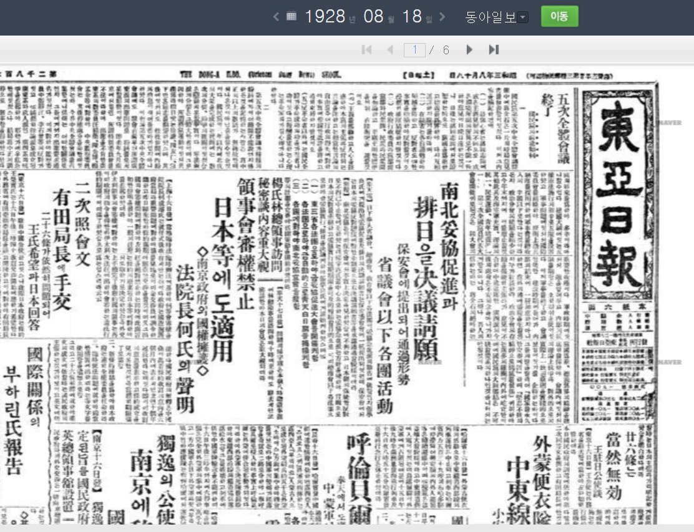This screenshot has height=532, width=694.
Task: Click the 東亞日報 masthead title
Action: tap(618, 194)
